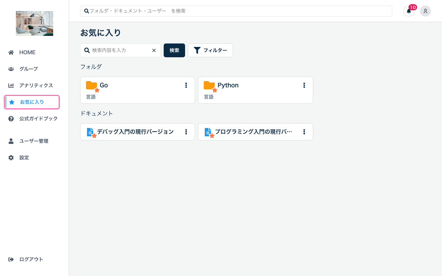Select the ユーザー管理 user icon
This screenshot has width=442, height=276.
(x=11, y=141)
